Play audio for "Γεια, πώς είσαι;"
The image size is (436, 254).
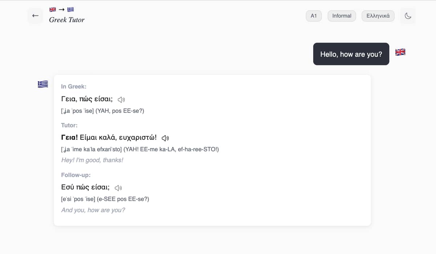[x=121, y=100]
